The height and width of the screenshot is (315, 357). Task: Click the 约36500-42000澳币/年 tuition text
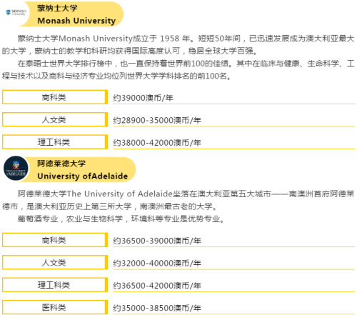[157, 286]
